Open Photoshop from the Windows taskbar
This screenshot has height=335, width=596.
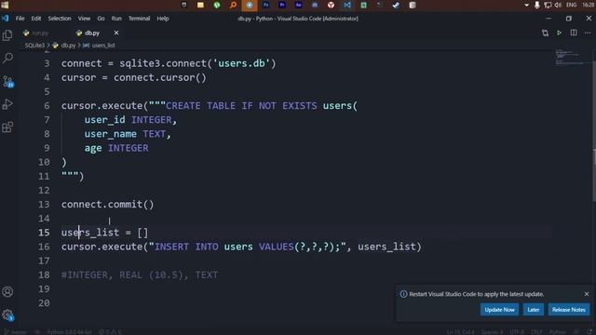(265, 5)
